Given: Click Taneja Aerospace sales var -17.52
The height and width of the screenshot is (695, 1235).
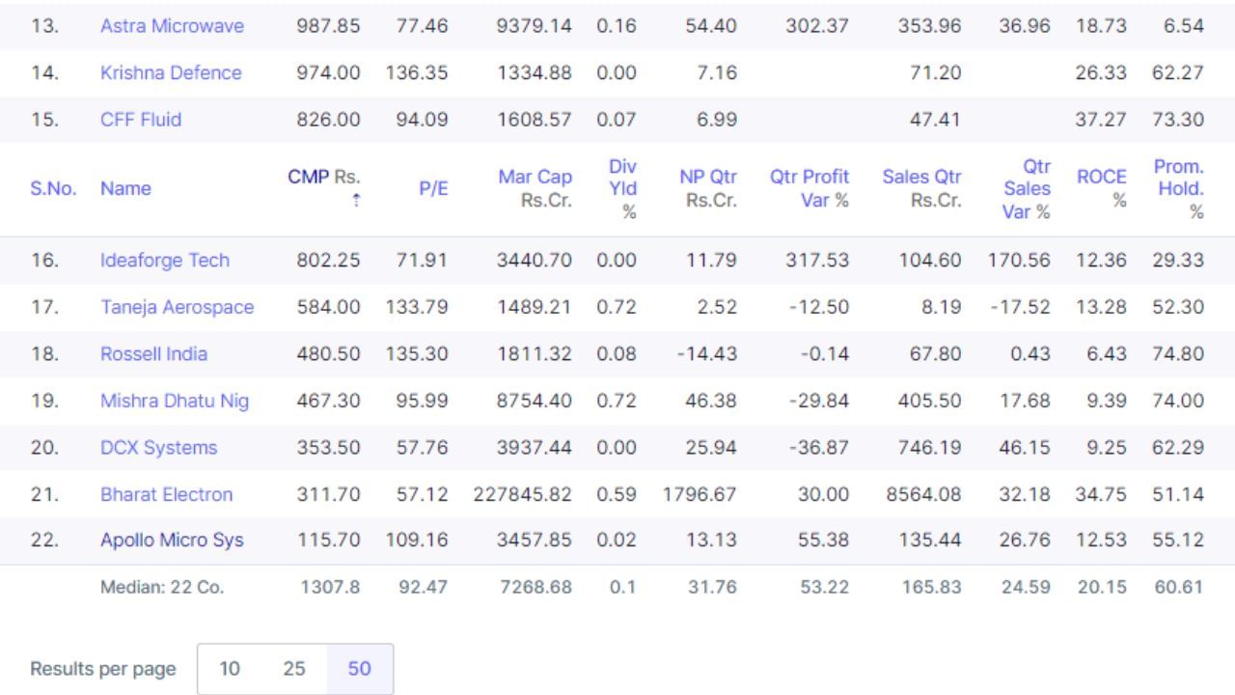Looking at the screenshot, I should click(1022, 308).
